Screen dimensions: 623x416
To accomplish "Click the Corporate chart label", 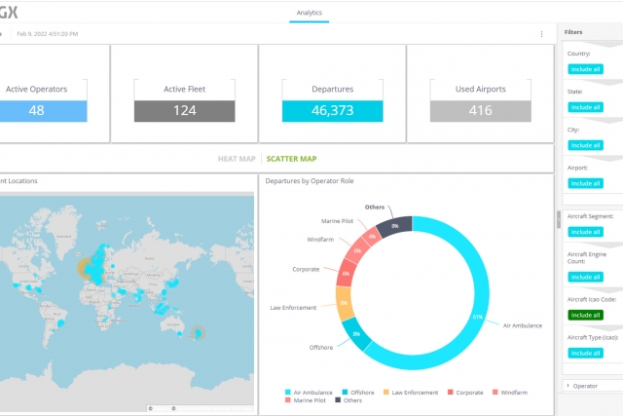I will (306, 269).
